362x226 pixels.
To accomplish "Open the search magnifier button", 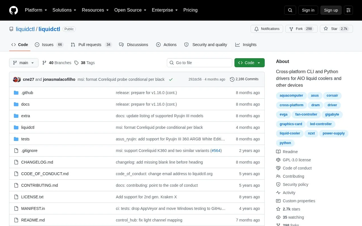I will click(x=290, y=10).
